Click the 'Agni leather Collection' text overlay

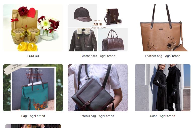click(x=34, y=76)
